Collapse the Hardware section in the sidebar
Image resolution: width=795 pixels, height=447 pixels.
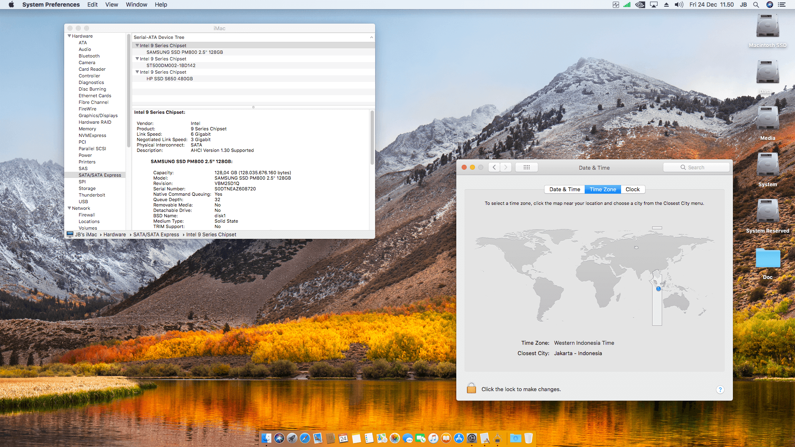69,36
